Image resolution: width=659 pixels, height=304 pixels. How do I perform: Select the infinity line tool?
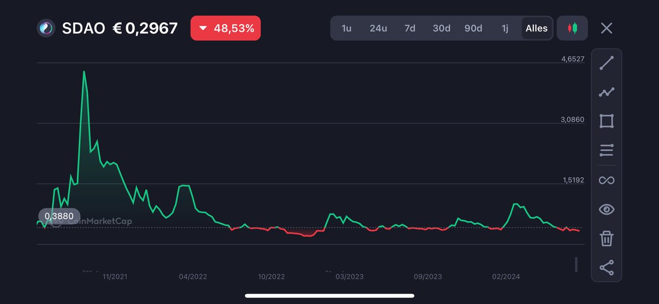click(x=606, y=180)
